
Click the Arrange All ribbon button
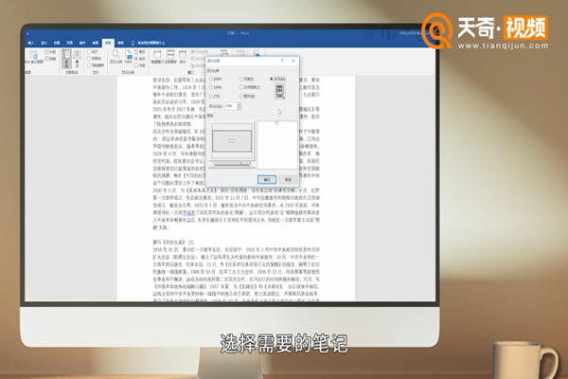(x=170, y=57)
